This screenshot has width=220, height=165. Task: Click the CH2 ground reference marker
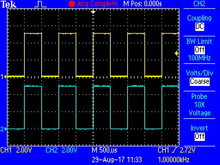[3, 129]
